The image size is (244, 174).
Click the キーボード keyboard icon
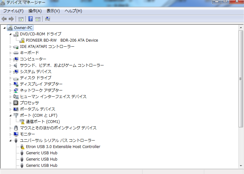pos(16,53)
